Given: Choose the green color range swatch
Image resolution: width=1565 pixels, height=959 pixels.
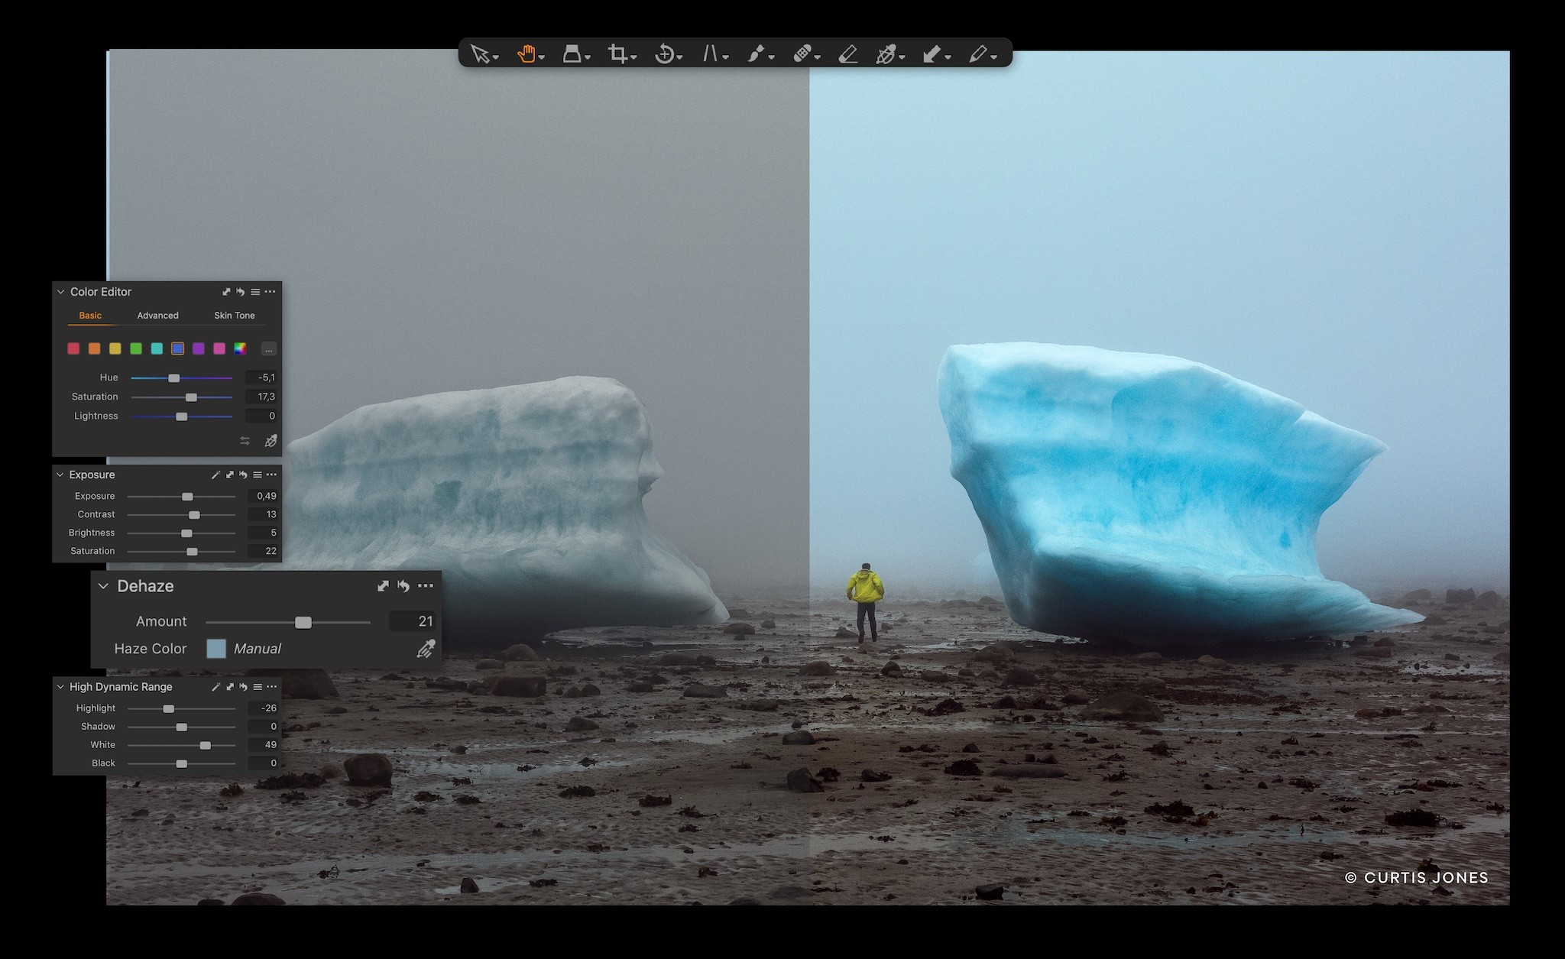Looking at the screenshot, I should 136,348.
